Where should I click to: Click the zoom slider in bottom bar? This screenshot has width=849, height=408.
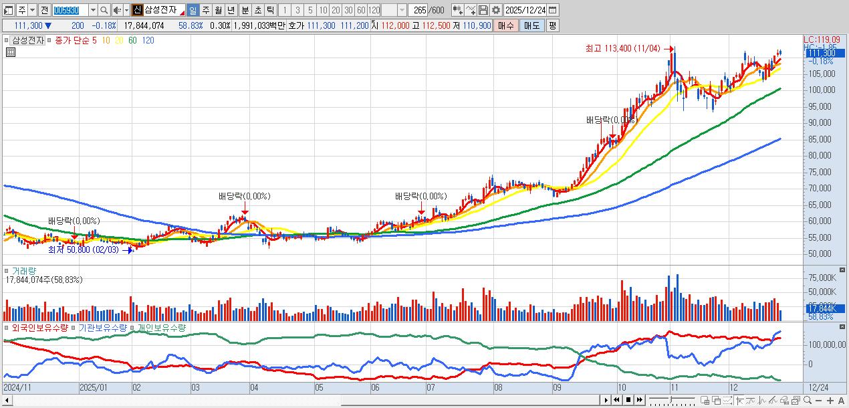pos(672,400)
